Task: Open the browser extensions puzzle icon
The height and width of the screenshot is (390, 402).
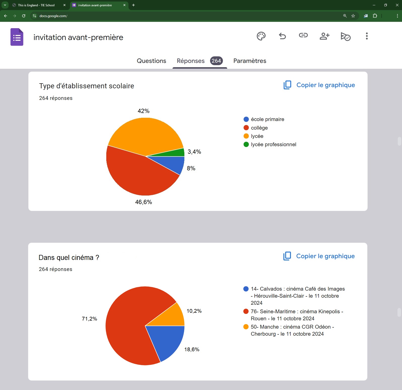Action: click(375, 16)
